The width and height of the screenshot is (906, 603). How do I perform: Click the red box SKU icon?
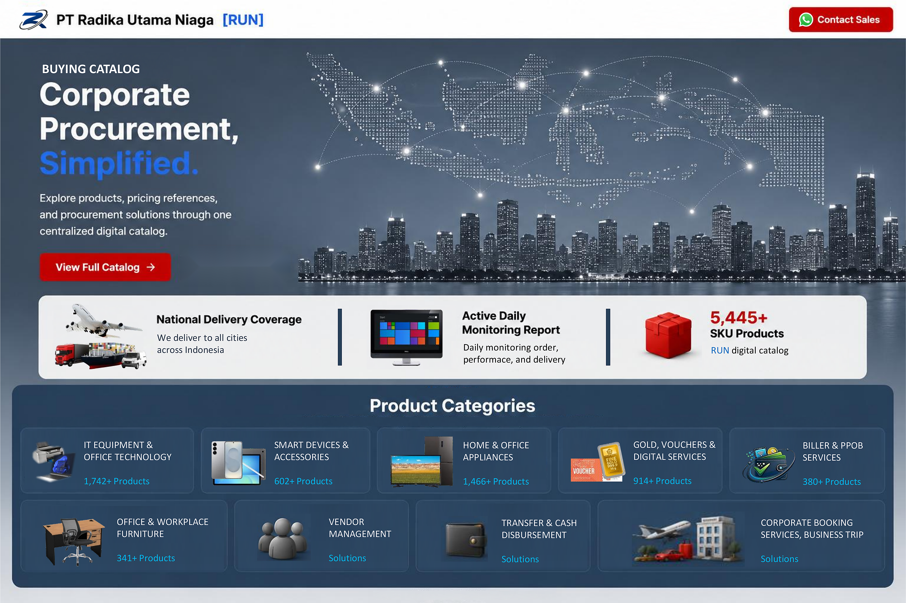pos(668,335)
